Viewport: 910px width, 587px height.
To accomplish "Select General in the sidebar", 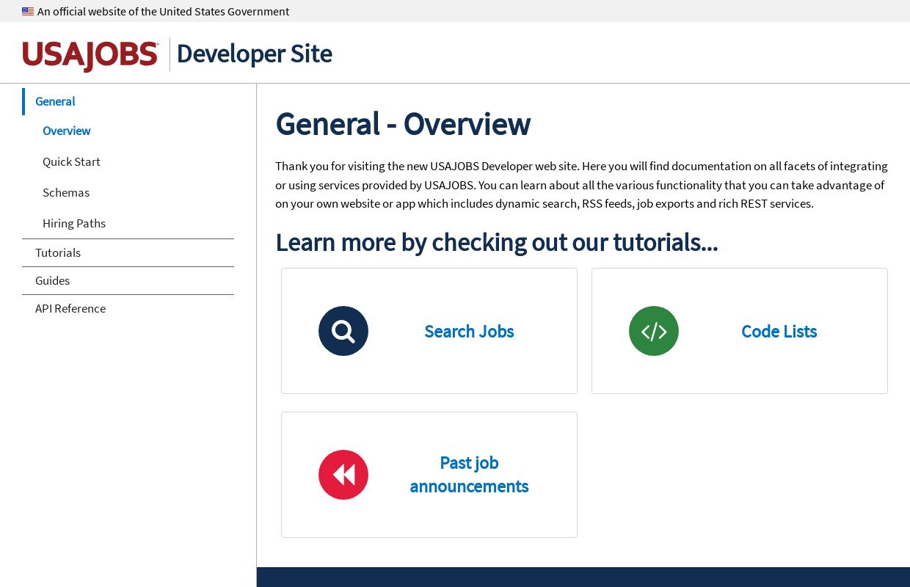I will [x=56, y=101].
